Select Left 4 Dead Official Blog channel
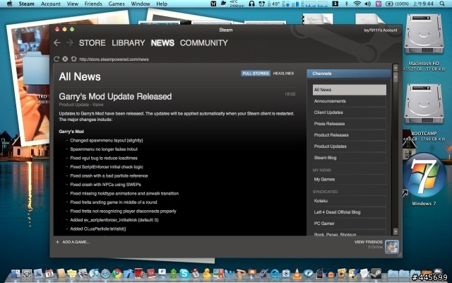The width and height of the screenshot is (452, 283). point(350,212)
